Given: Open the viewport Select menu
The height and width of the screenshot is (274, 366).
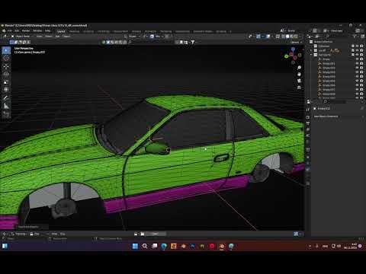Looking at the screenshot, I should [x=49, y=37].
